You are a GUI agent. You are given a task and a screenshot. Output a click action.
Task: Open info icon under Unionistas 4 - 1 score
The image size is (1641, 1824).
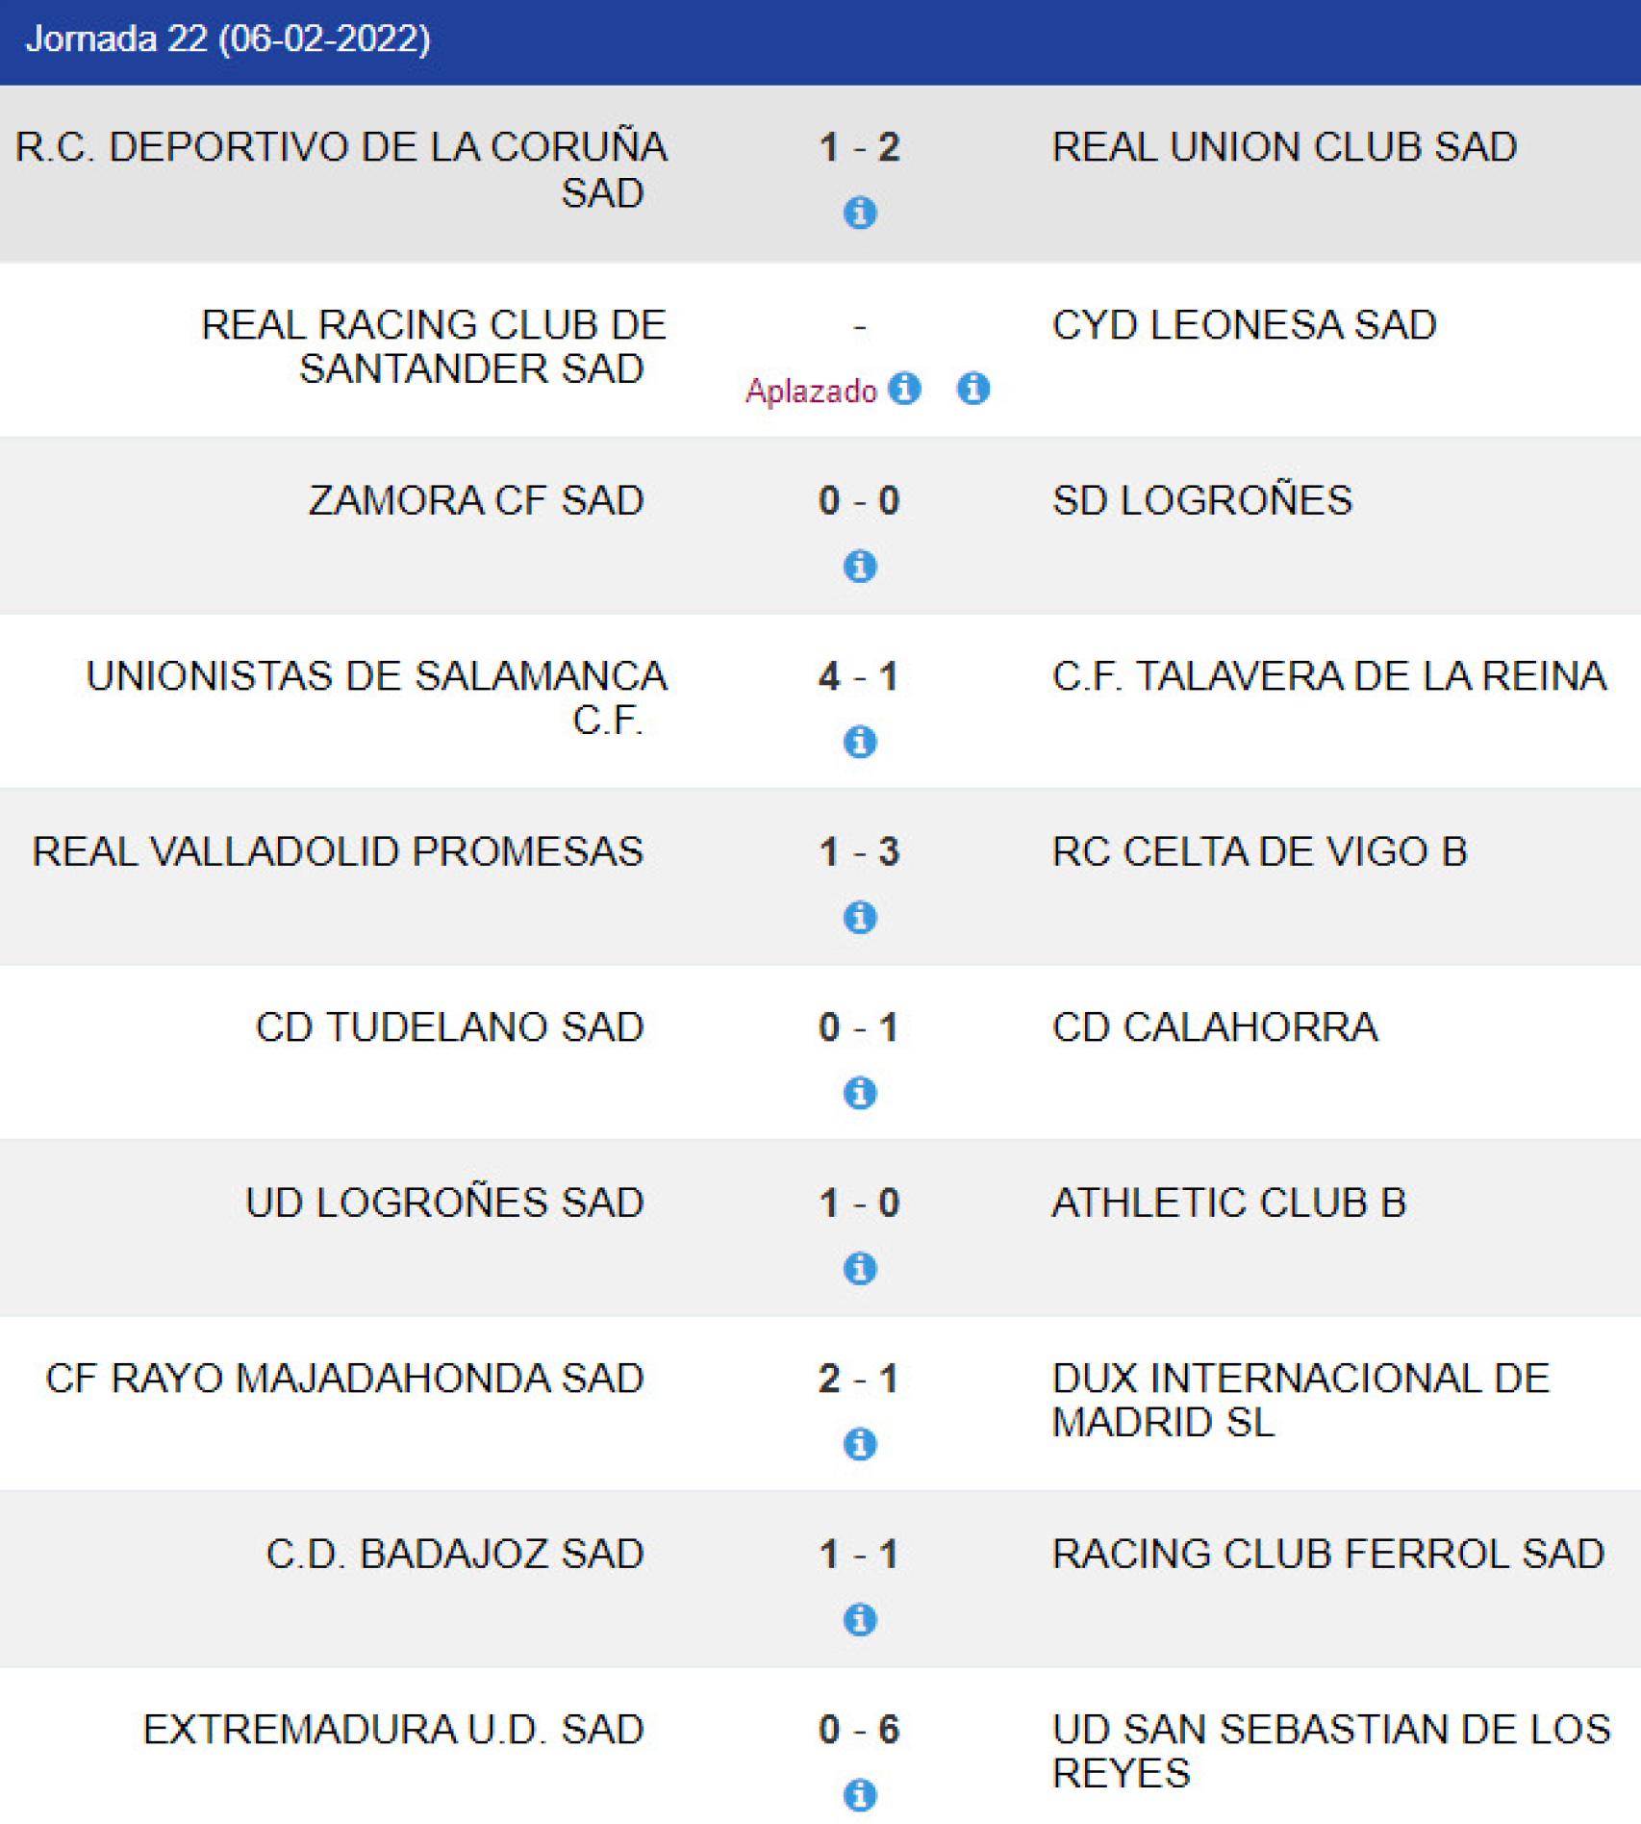[x=860, y=742]
